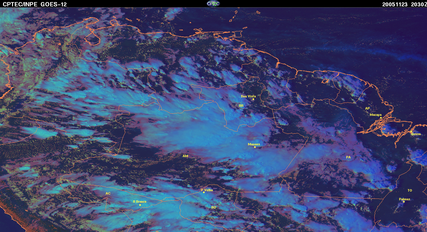Click the P Velho city label
The image size is (427, 232).
pos(207,190)
